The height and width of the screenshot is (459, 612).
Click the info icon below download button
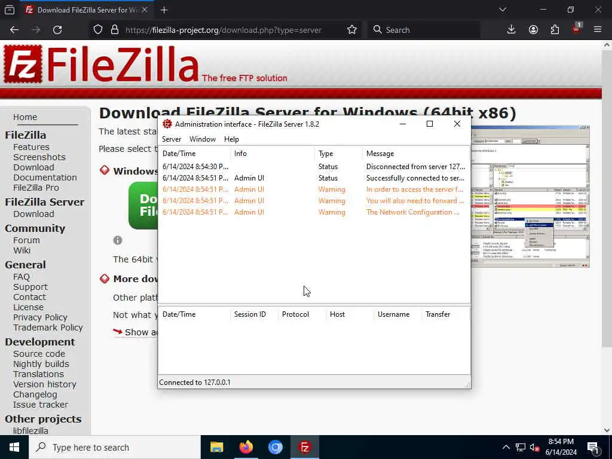click(x=118, y=240)
